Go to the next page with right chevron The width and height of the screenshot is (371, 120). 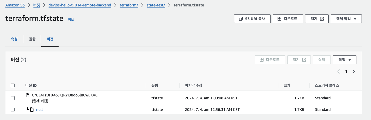click(x=354, y=72)
